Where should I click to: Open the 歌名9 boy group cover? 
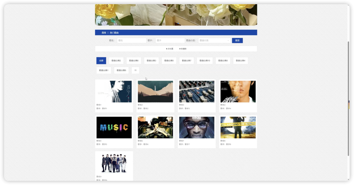114,163
